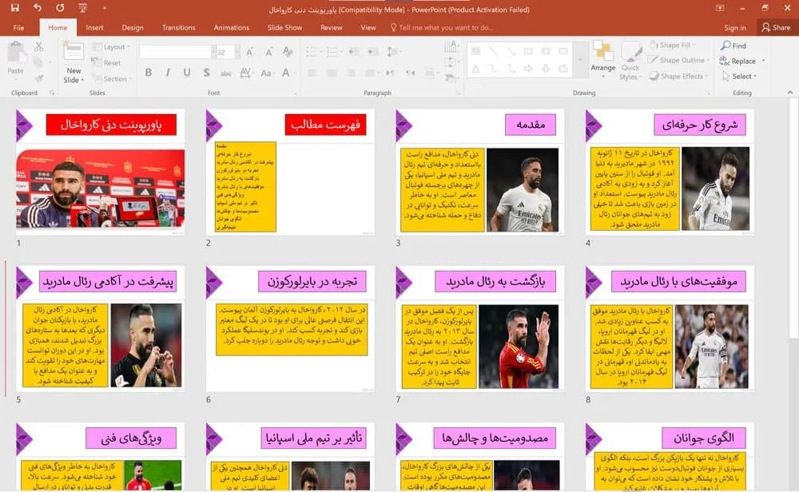
Task: Open character spacing (AV) options
Action: (x=245, y=73)
